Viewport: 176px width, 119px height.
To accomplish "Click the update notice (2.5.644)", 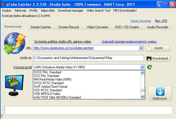I will coord(26,16).
